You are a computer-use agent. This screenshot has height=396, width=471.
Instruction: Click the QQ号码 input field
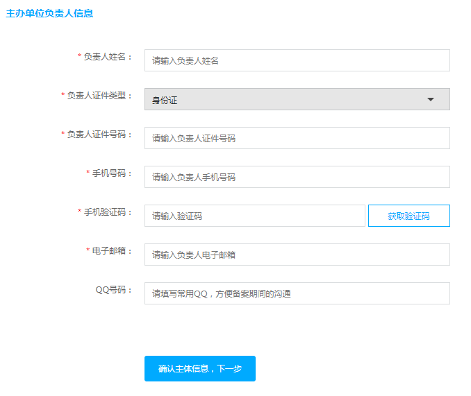(297, 293)
